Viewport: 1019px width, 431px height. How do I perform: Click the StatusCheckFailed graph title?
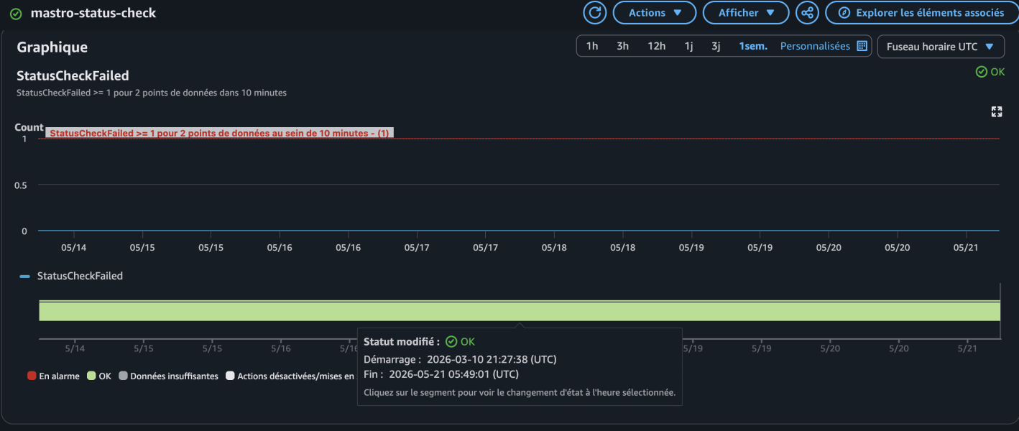(x=73, y=75)
